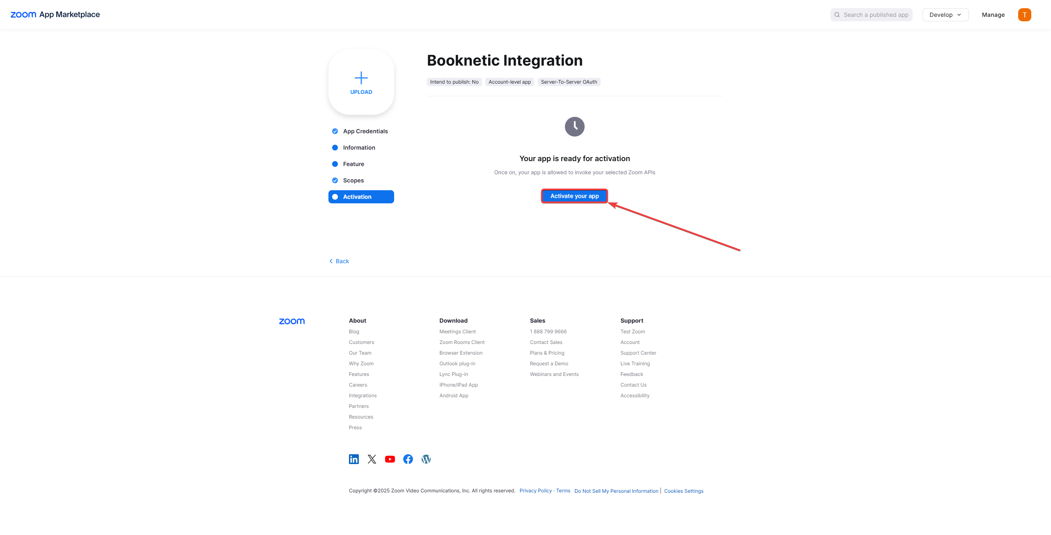The image size is (1051, 535).
Task: Expand the Develop dropdown
Action: click(945, 15)
